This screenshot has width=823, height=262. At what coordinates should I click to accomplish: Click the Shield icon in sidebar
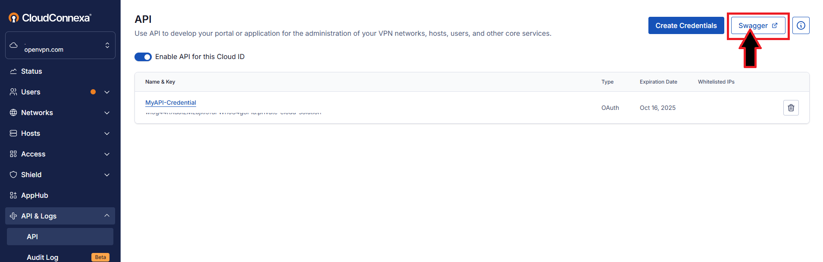coord(13,175)
